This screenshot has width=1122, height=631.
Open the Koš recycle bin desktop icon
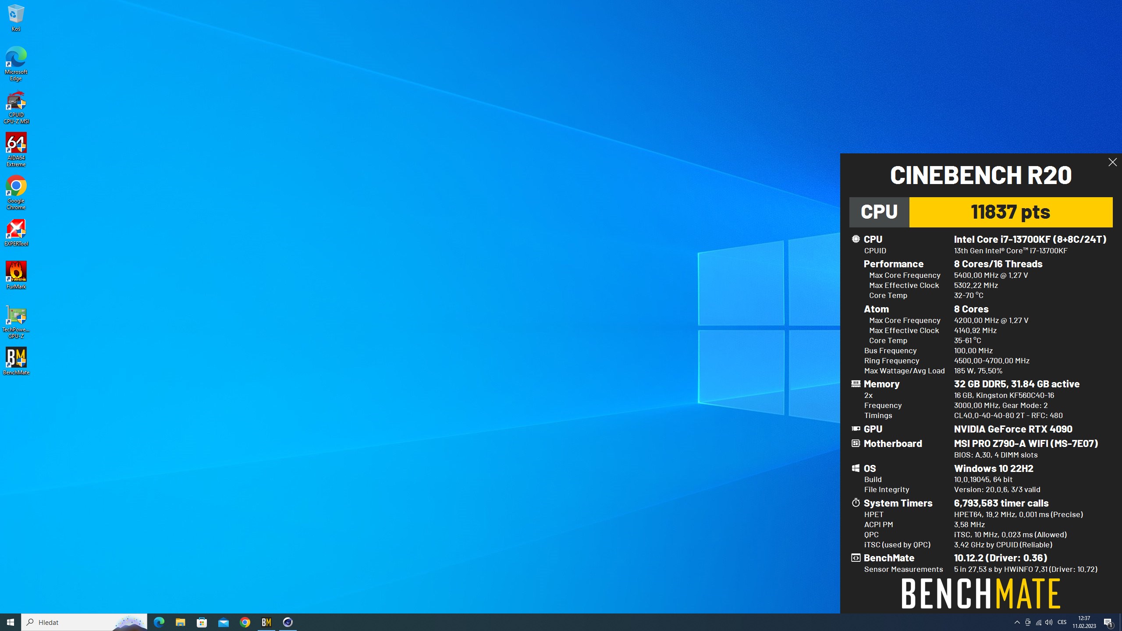[16, 18]
